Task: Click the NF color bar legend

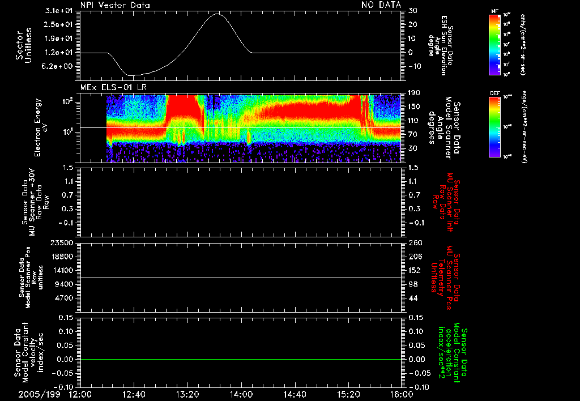Action: point(494,45)
